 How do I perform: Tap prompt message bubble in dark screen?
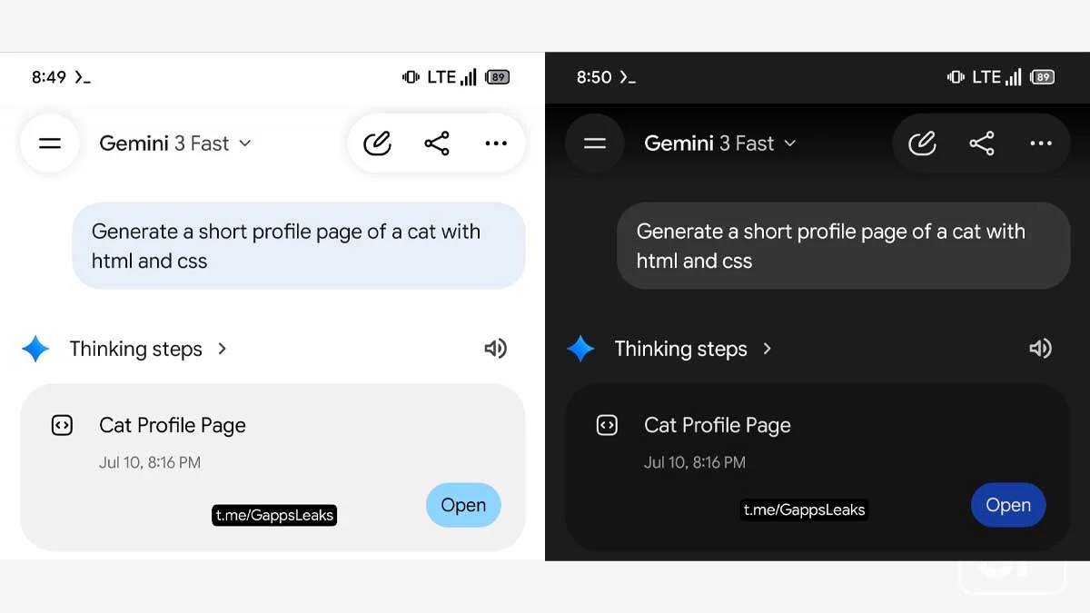(x=844, y=246)
